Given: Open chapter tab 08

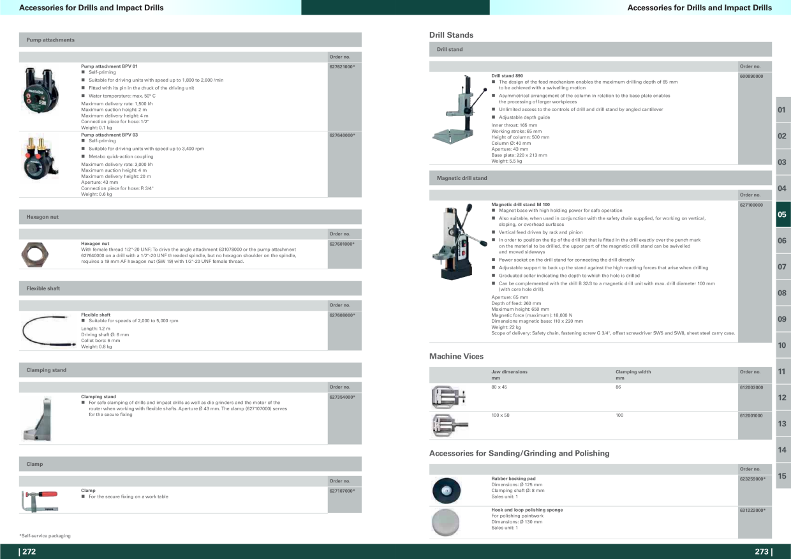Looking at the screenshot, I should click(x=783, y=293).
